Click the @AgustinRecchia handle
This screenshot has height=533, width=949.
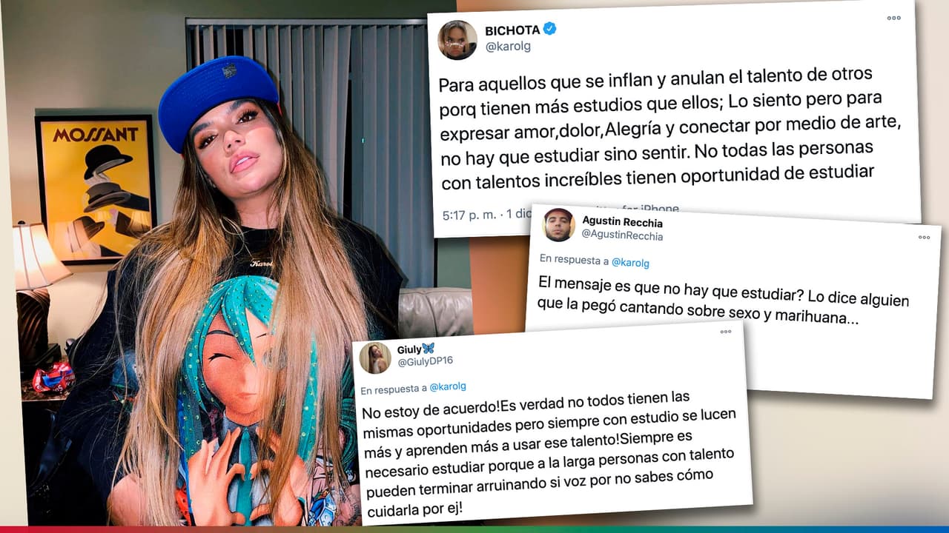(623, 235)
